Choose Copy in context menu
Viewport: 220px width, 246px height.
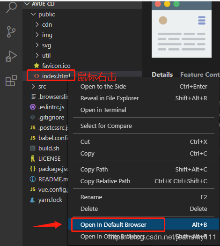pos(144,154)
